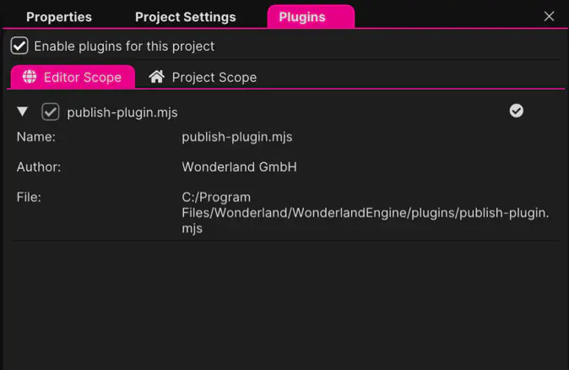Screen dimensions: 569x370
Task: Disable the publish-plugin.mjs plugin checkbox
Action: coord(51,112)
